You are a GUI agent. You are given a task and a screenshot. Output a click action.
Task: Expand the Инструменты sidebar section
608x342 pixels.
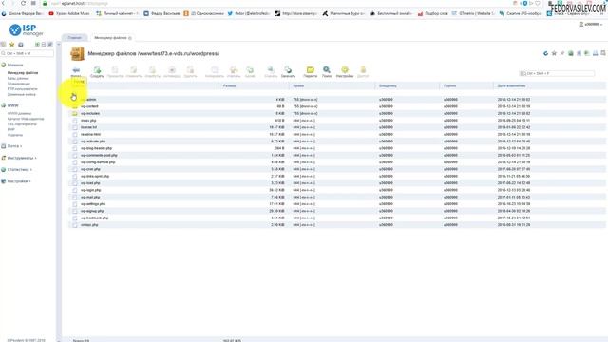click(x=19, y=158)
